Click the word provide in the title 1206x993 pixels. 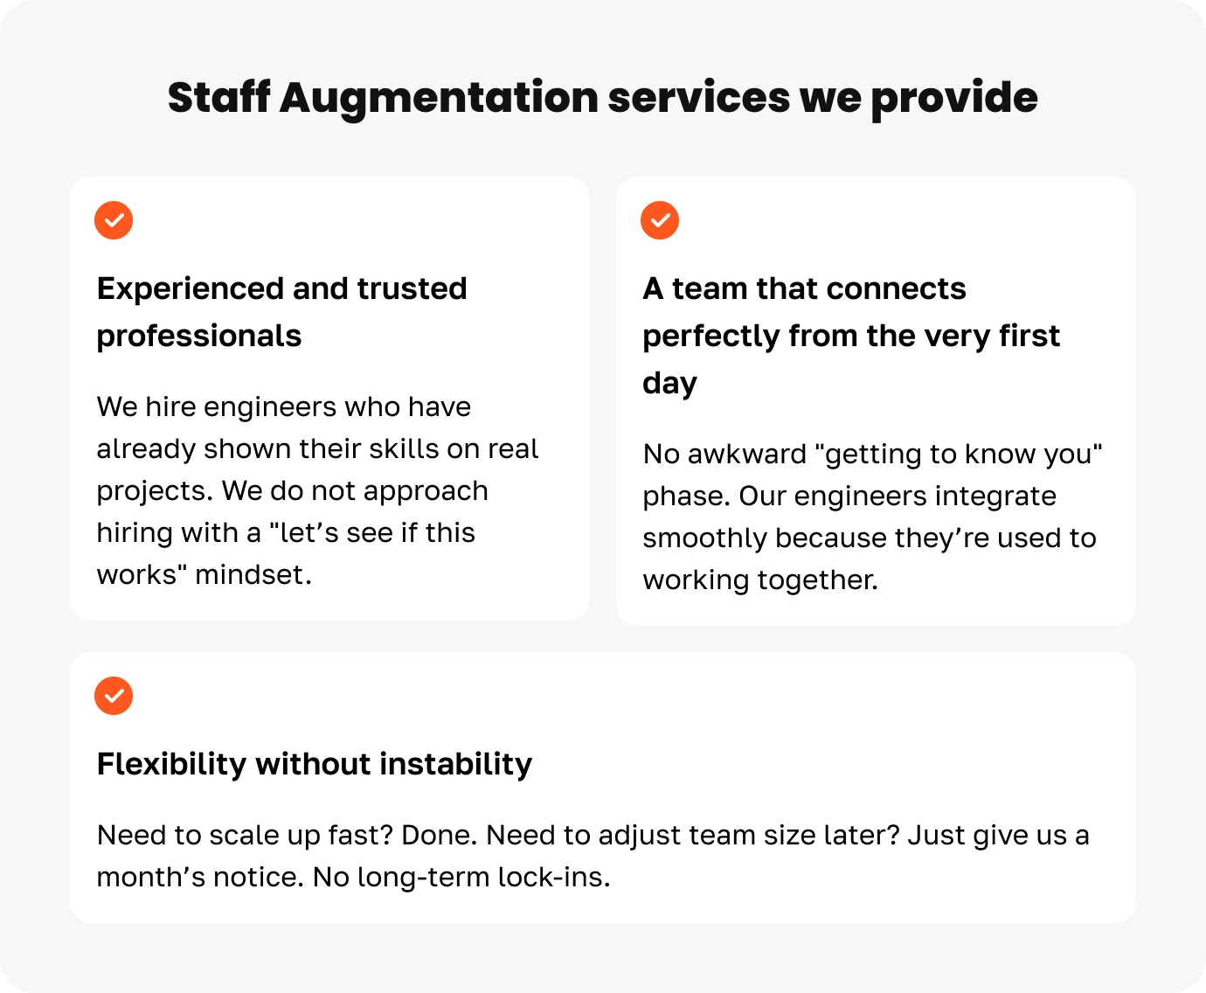click(953, 97)
